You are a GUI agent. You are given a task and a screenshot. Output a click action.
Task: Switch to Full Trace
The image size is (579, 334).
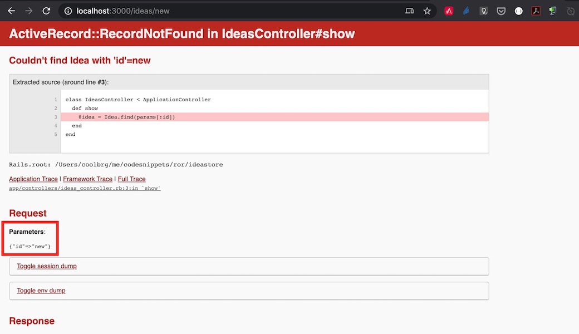(x=131, y=179)
